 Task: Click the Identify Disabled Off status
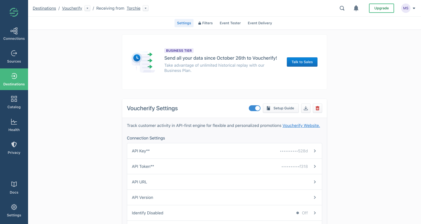(302, 213)
